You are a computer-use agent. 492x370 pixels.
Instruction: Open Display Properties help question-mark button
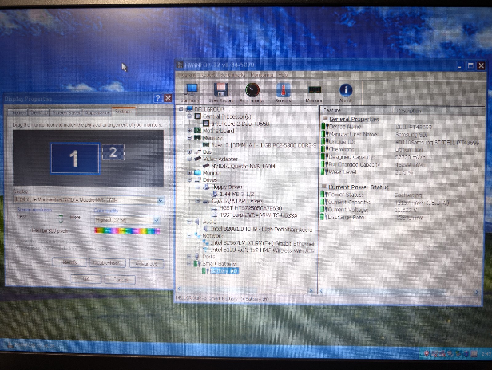click(x=158, y=98)
